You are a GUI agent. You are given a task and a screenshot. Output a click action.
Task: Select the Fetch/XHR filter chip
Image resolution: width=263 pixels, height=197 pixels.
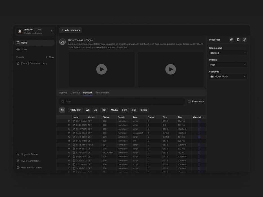tap(75, 110)
